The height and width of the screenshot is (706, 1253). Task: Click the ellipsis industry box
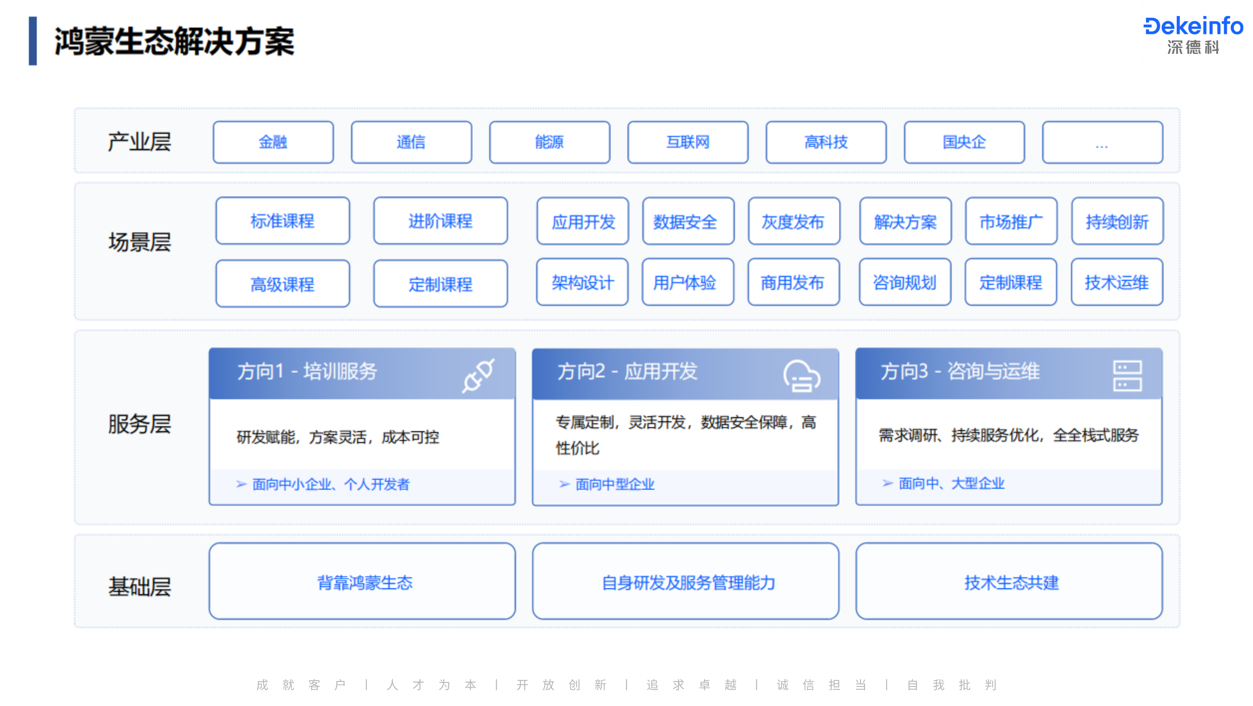[1102, 142]
